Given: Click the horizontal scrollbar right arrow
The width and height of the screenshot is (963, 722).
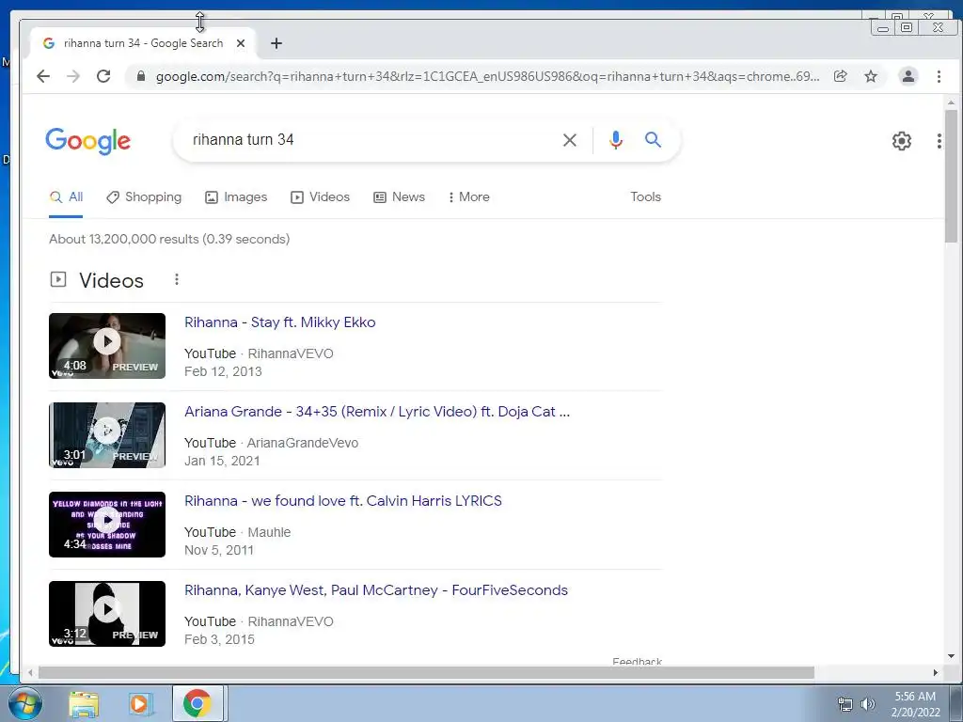Looking at the screenshot, I should (x=936, y=672).
